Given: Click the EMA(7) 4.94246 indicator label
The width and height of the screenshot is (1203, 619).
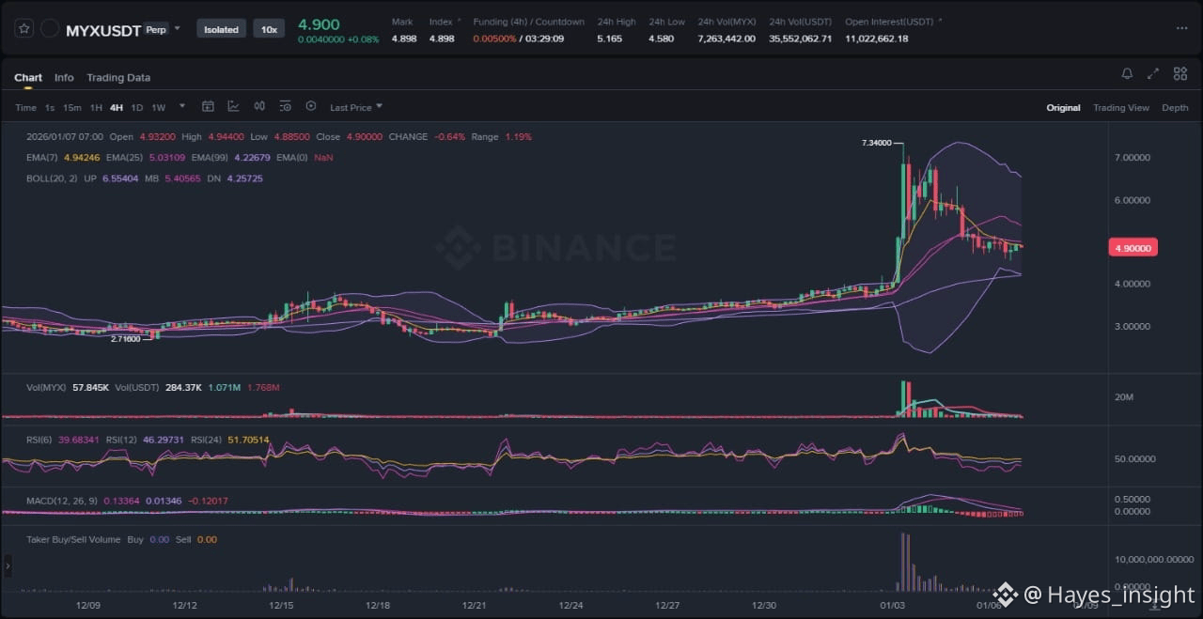Looking at the screenshot, I should 64,158.
